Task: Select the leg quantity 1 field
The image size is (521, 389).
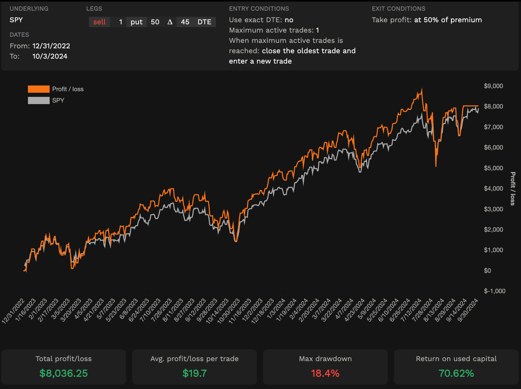Action: [x=121, y=22]
